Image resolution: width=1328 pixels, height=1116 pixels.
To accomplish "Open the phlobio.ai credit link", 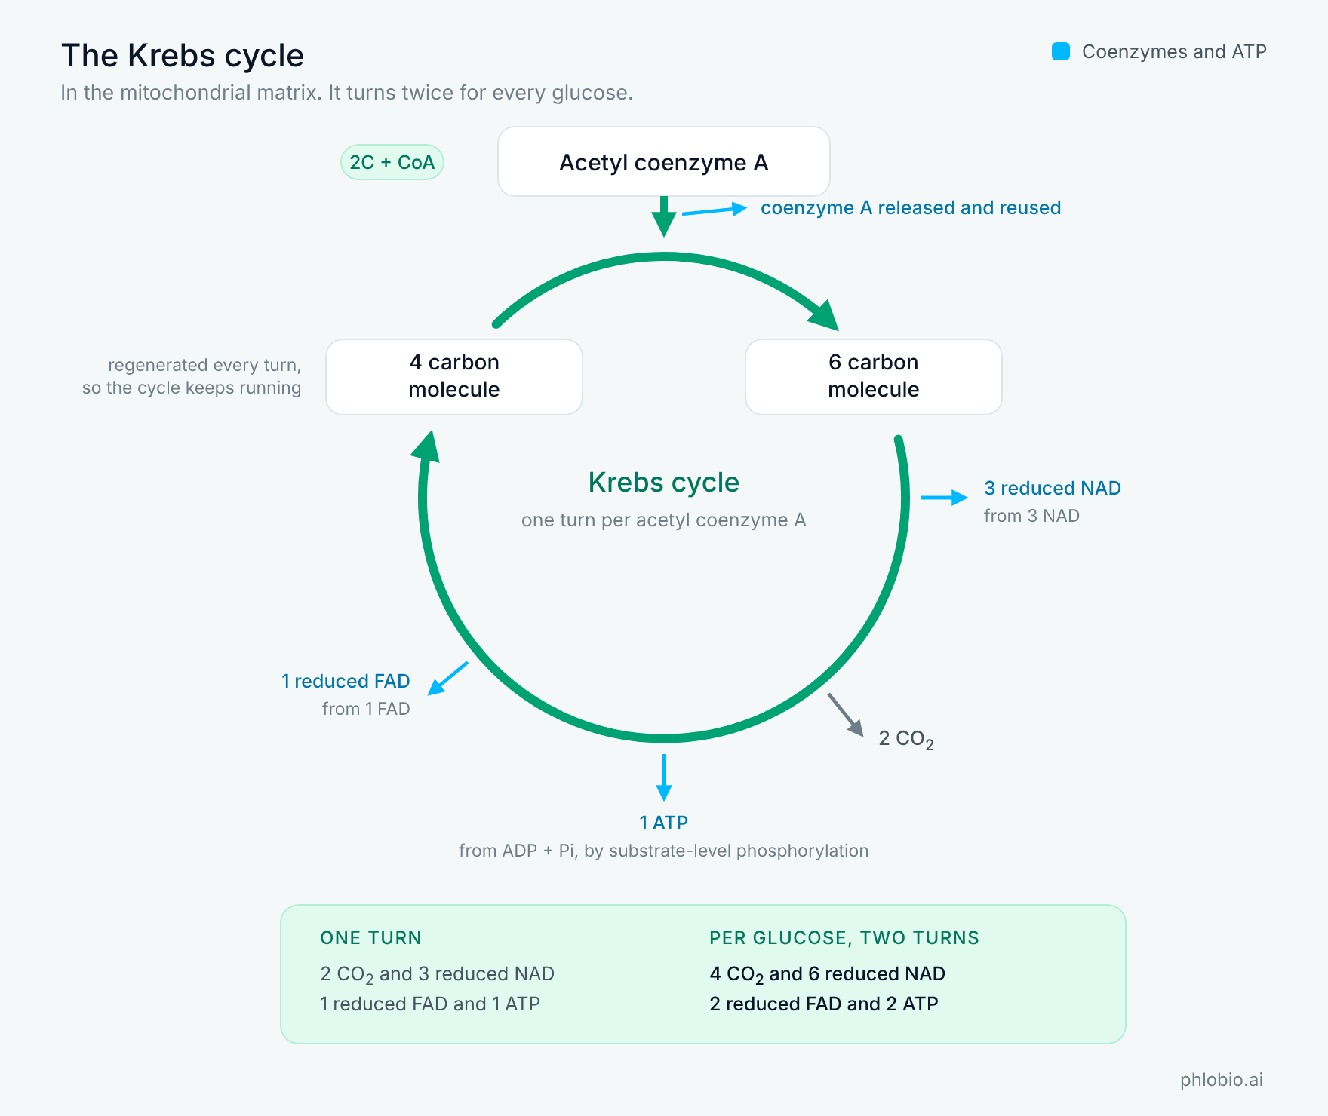I will (1222, 1080).
